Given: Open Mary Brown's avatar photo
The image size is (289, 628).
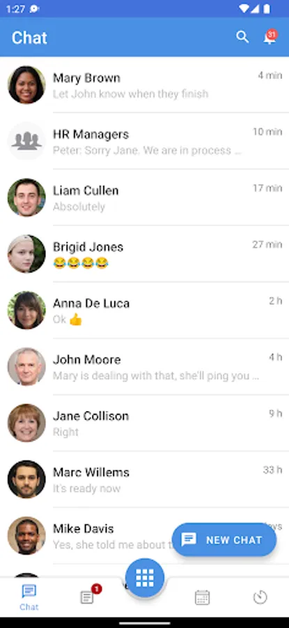Looking at the screenshot, I should point(26,85).
